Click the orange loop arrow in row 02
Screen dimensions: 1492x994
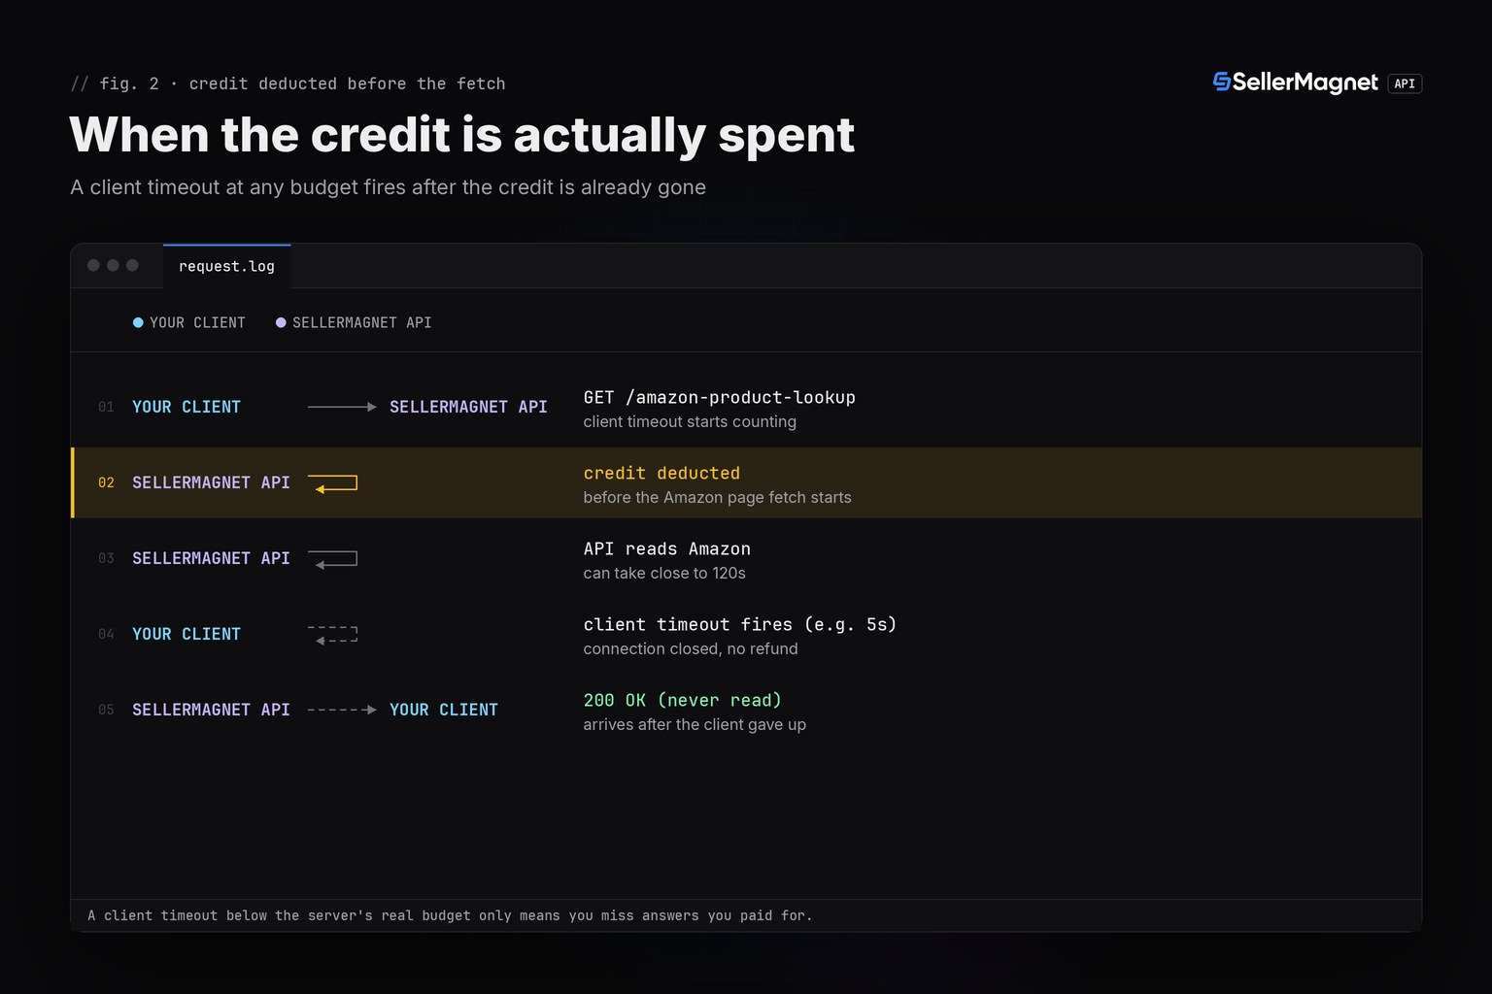coord(333,482)
